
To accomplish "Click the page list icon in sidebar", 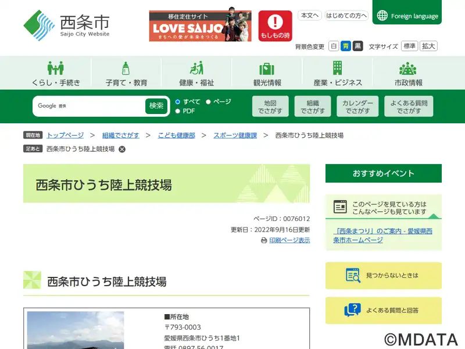I will 340,207.
